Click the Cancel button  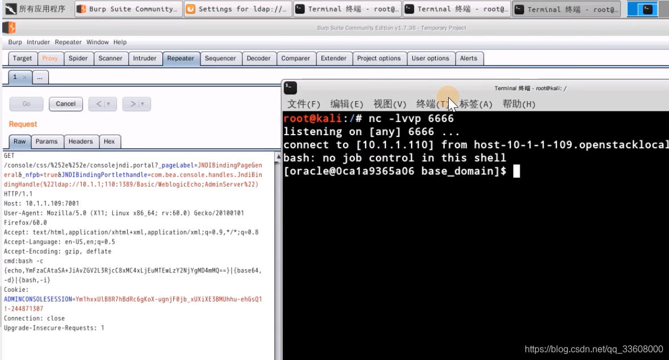click(x=66, y=104)
